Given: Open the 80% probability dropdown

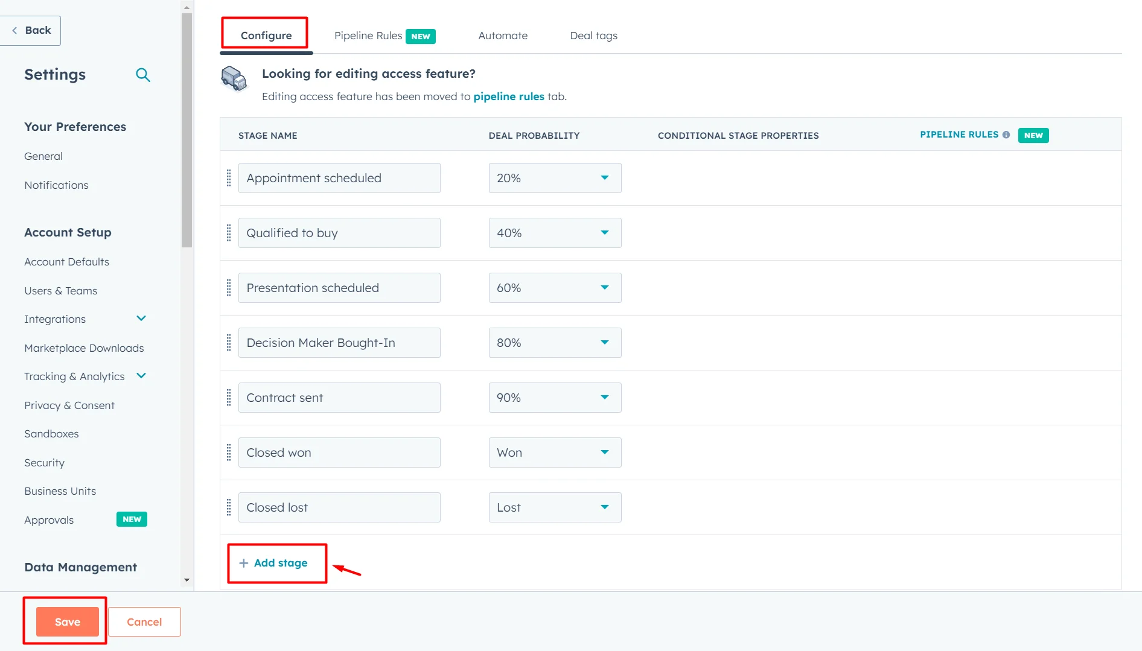Looking at the screenshot, I should 554,343.
